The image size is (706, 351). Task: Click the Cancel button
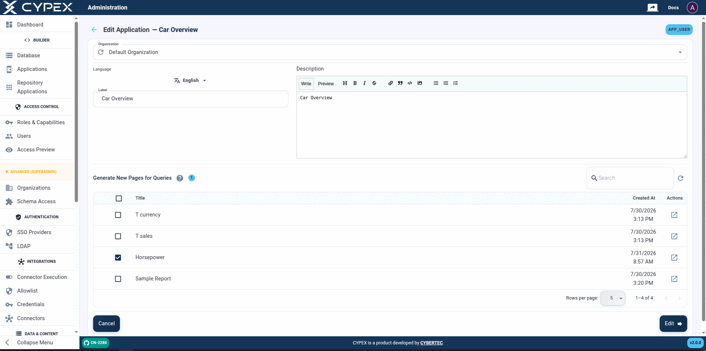tap(106, 323)
